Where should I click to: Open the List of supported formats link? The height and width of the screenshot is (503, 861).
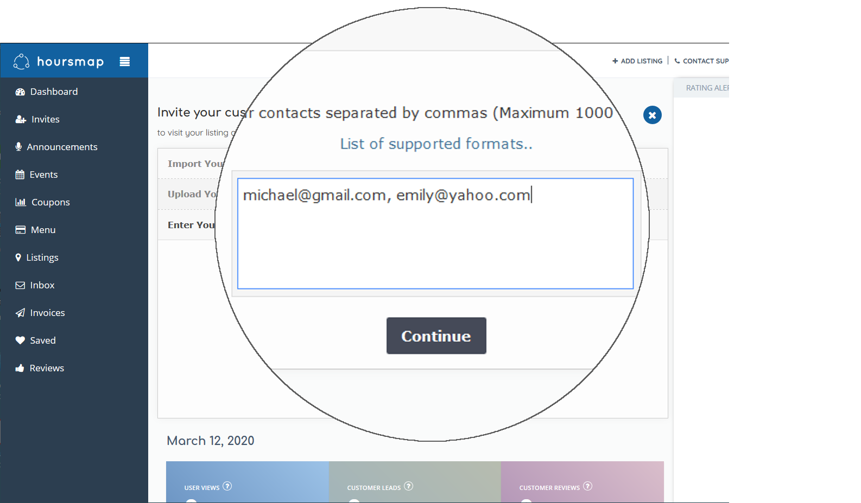436,144
